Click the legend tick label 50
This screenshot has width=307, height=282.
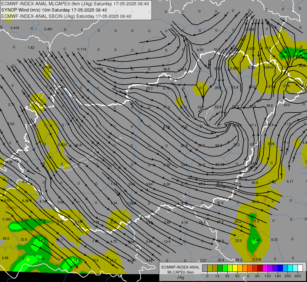coord(237,276)
